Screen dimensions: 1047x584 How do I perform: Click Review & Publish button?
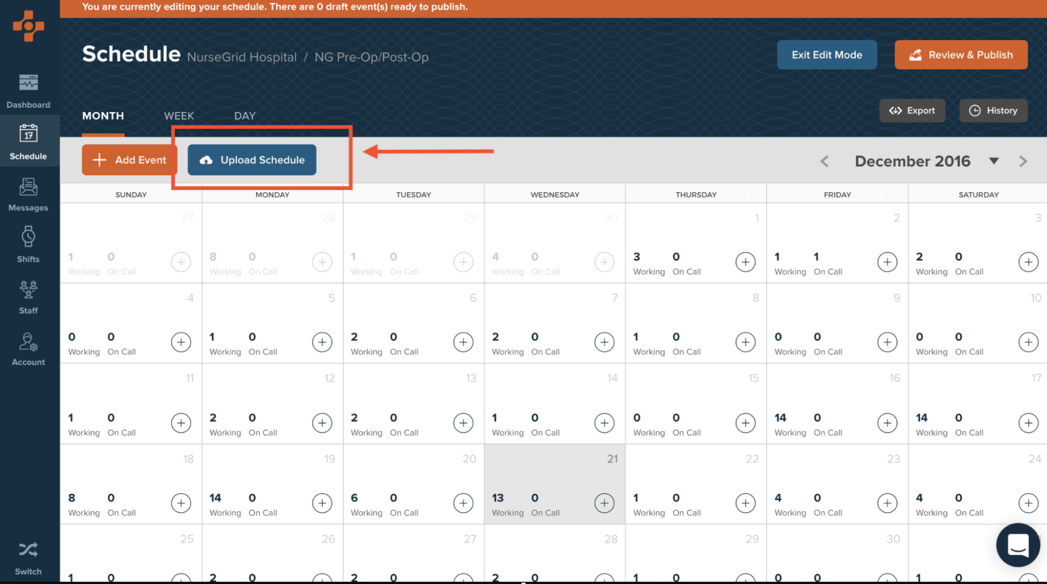pos(961,54)
